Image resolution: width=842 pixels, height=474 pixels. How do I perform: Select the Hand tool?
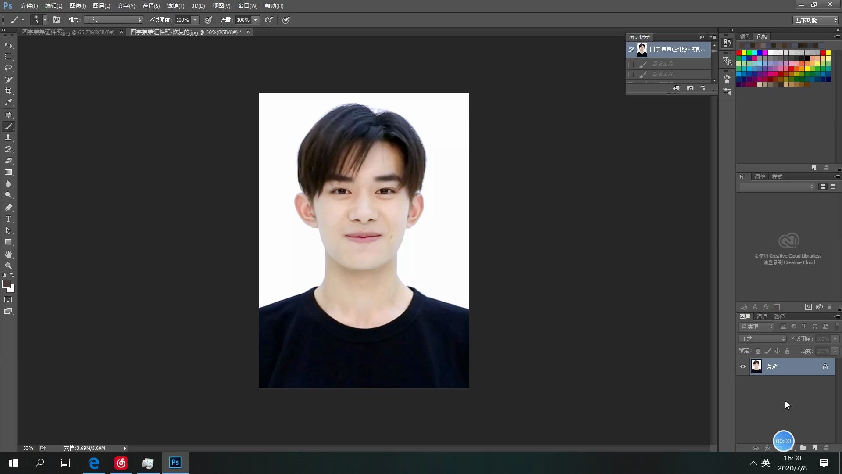8,255
